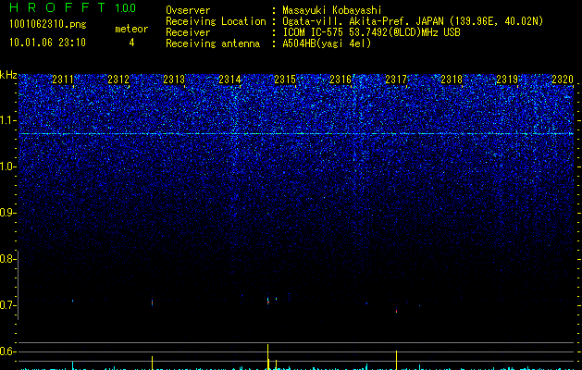Click the 2317 time marker
This screenshot has height=370, width=582.
[396, 79]
